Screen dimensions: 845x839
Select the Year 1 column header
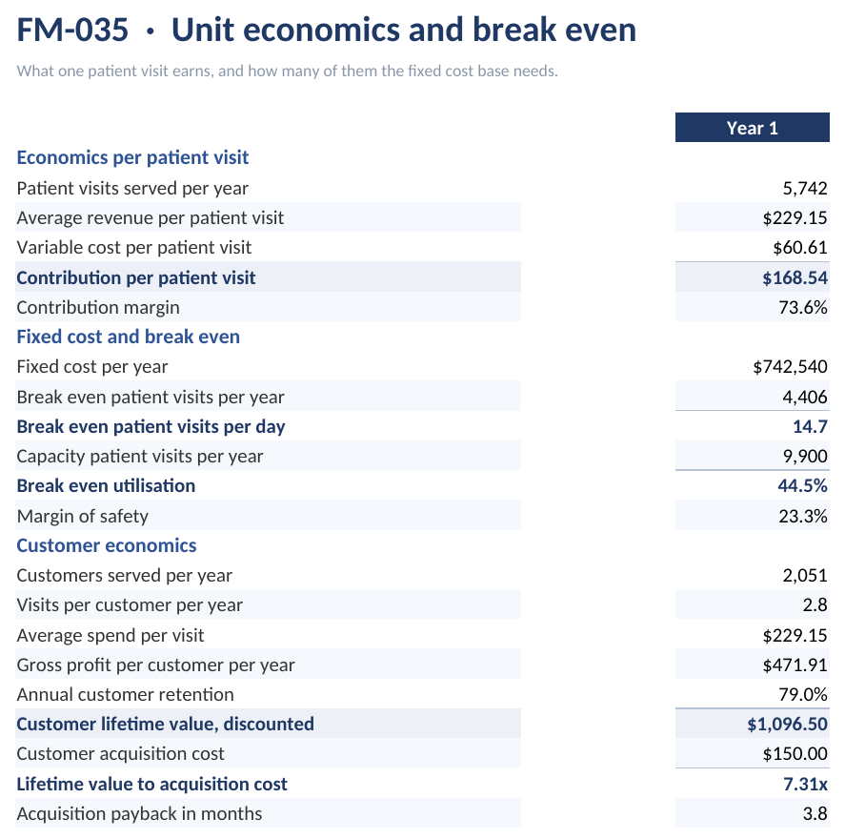click(x=752, y=128)
